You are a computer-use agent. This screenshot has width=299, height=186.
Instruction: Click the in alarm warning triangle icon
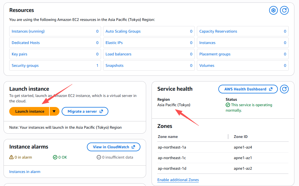click(11, 157)
